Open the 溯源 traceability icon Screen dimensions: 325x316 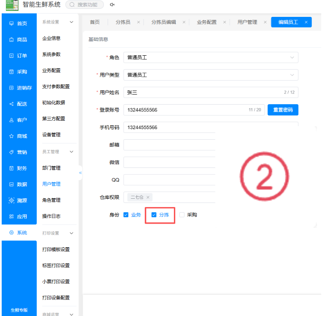11,200
